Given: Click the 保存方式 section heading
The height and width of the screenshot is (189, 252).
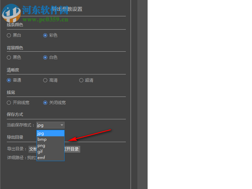Looking at the screenshot, I should coord(15,115).
